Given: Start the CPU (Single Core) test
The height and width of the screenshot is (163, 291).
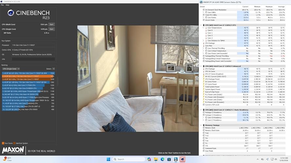Looking at the screenshot, I should 51,29.
